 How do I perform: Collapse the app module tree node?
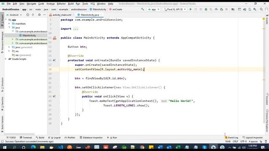(x=6, y=20)
